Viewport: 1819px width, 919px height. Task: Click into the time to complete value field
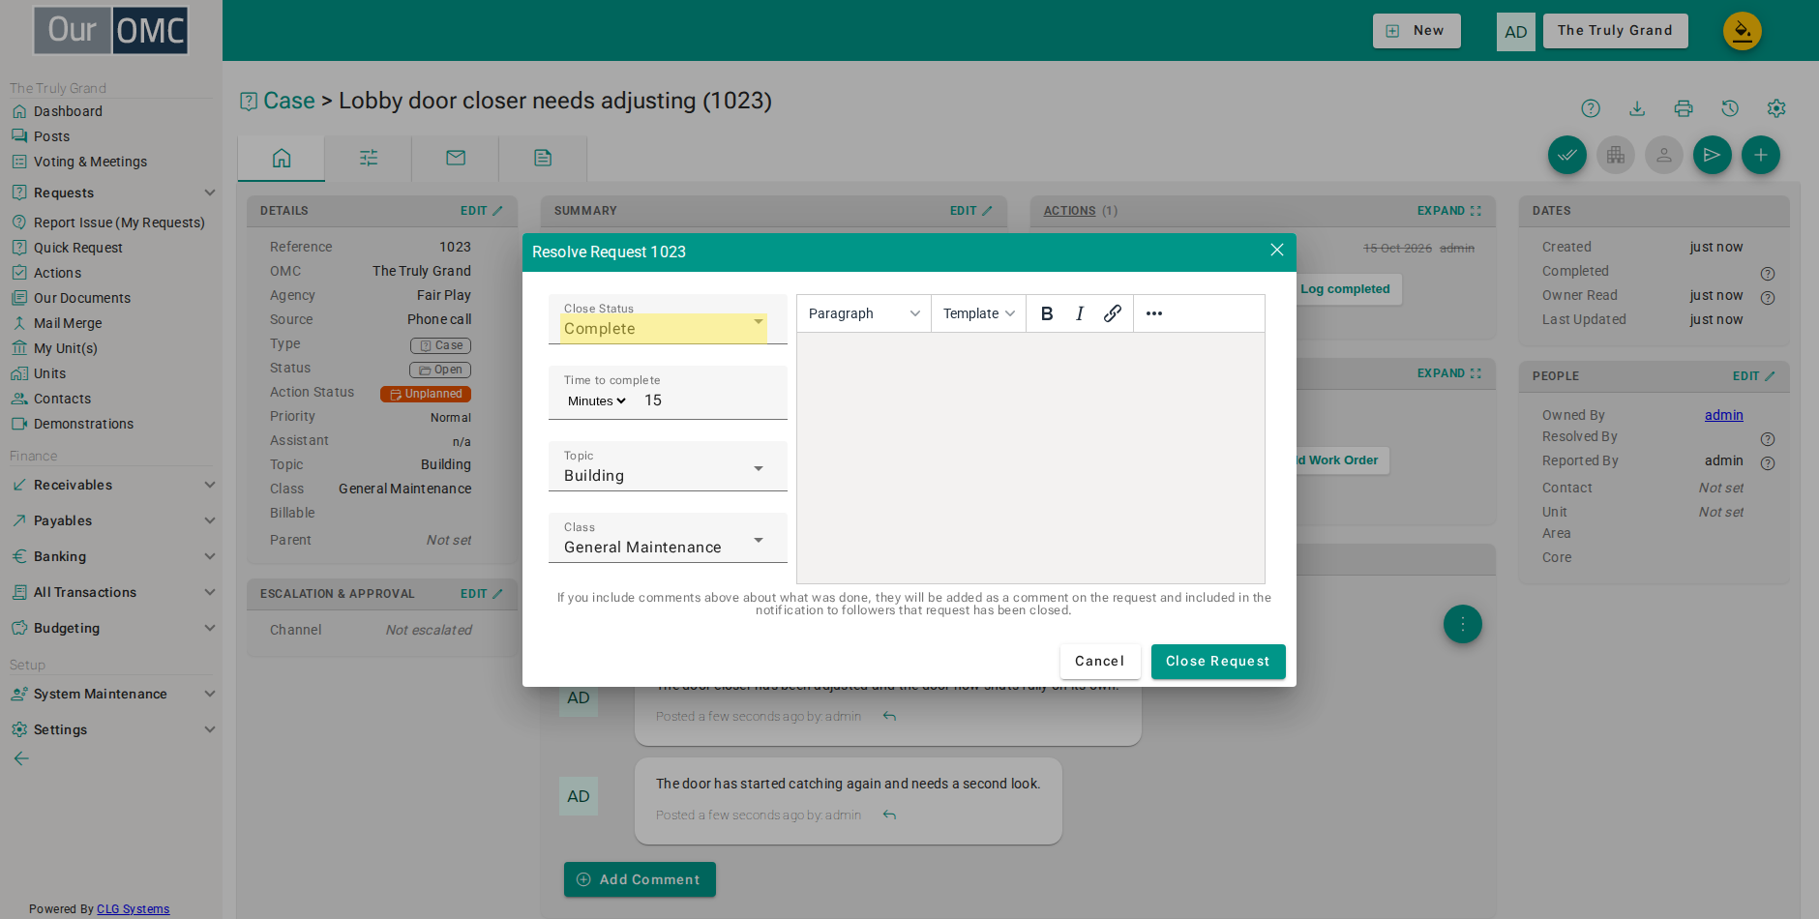tap(710, 400)
